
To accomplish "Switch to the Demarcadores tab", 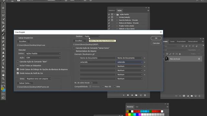I will point(193,42).
